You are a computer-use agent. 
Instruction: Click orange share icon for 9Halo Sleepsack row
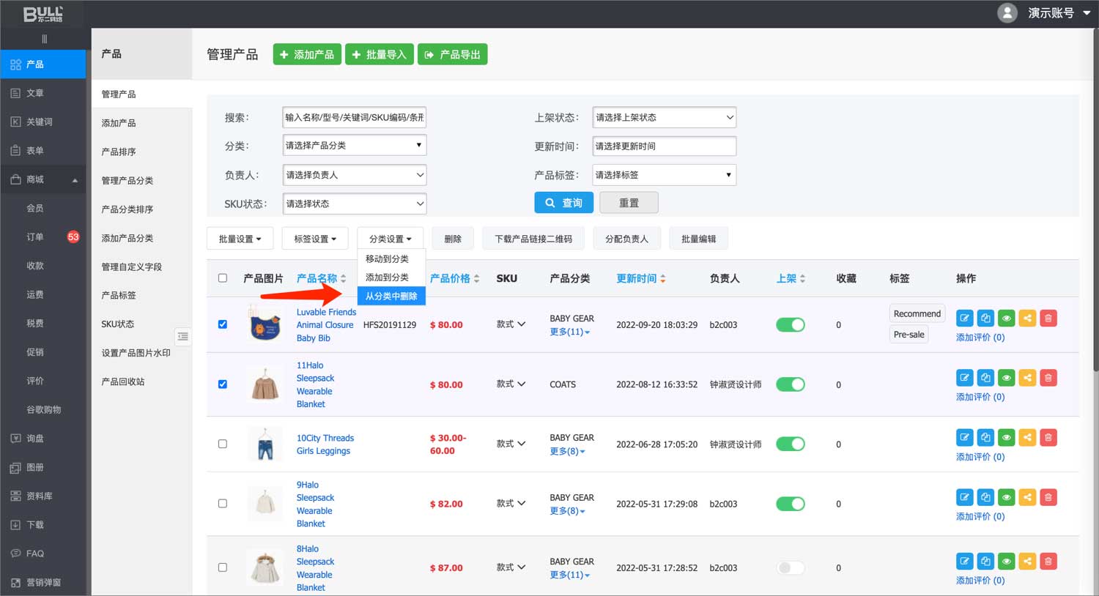[x=1027, y=498]
